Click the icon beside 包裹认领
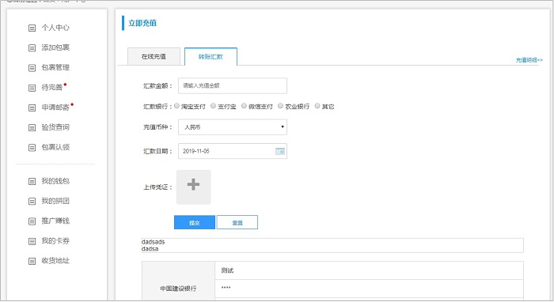Screen dimensions: 554x302 32,148
